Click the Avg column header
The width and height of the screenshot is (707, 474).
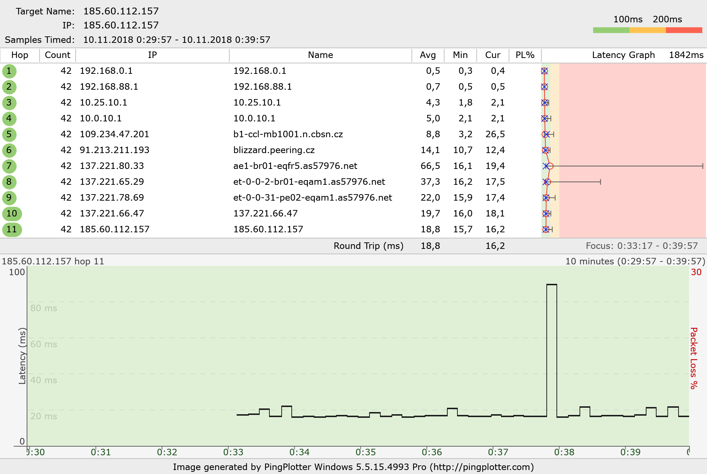428,55
